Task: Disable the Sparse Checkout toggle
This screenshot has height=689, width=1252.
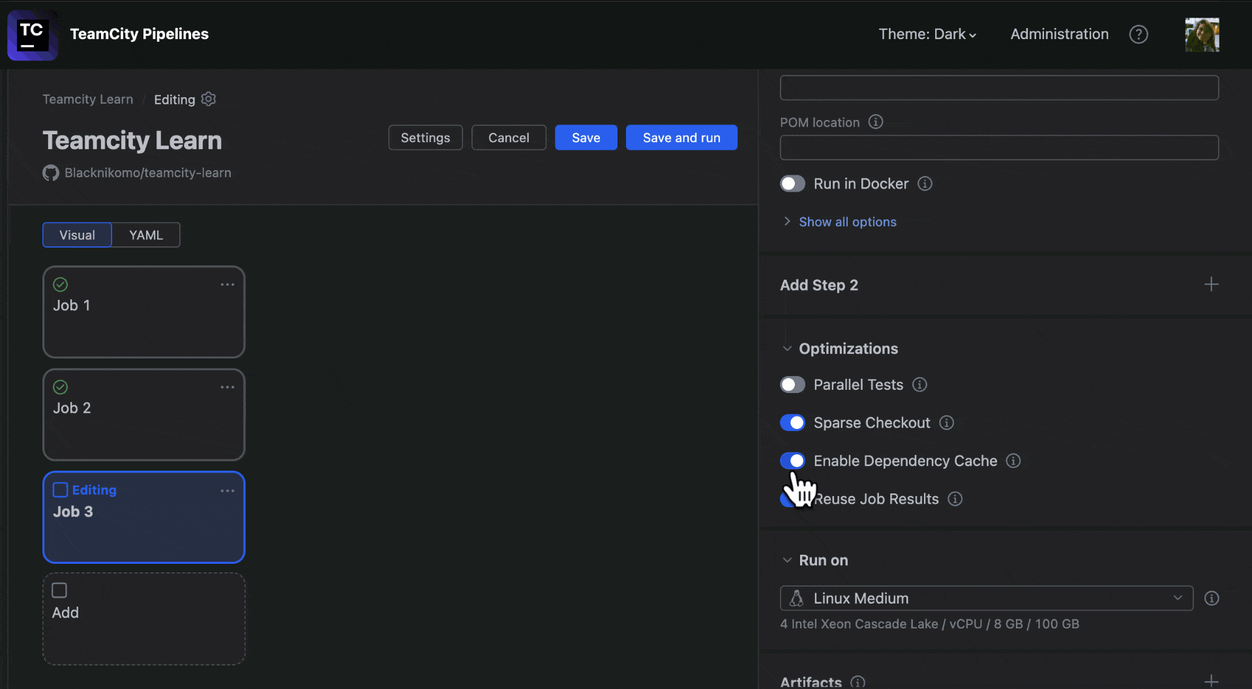Action: pyautogui.click(x=792, y=422)
